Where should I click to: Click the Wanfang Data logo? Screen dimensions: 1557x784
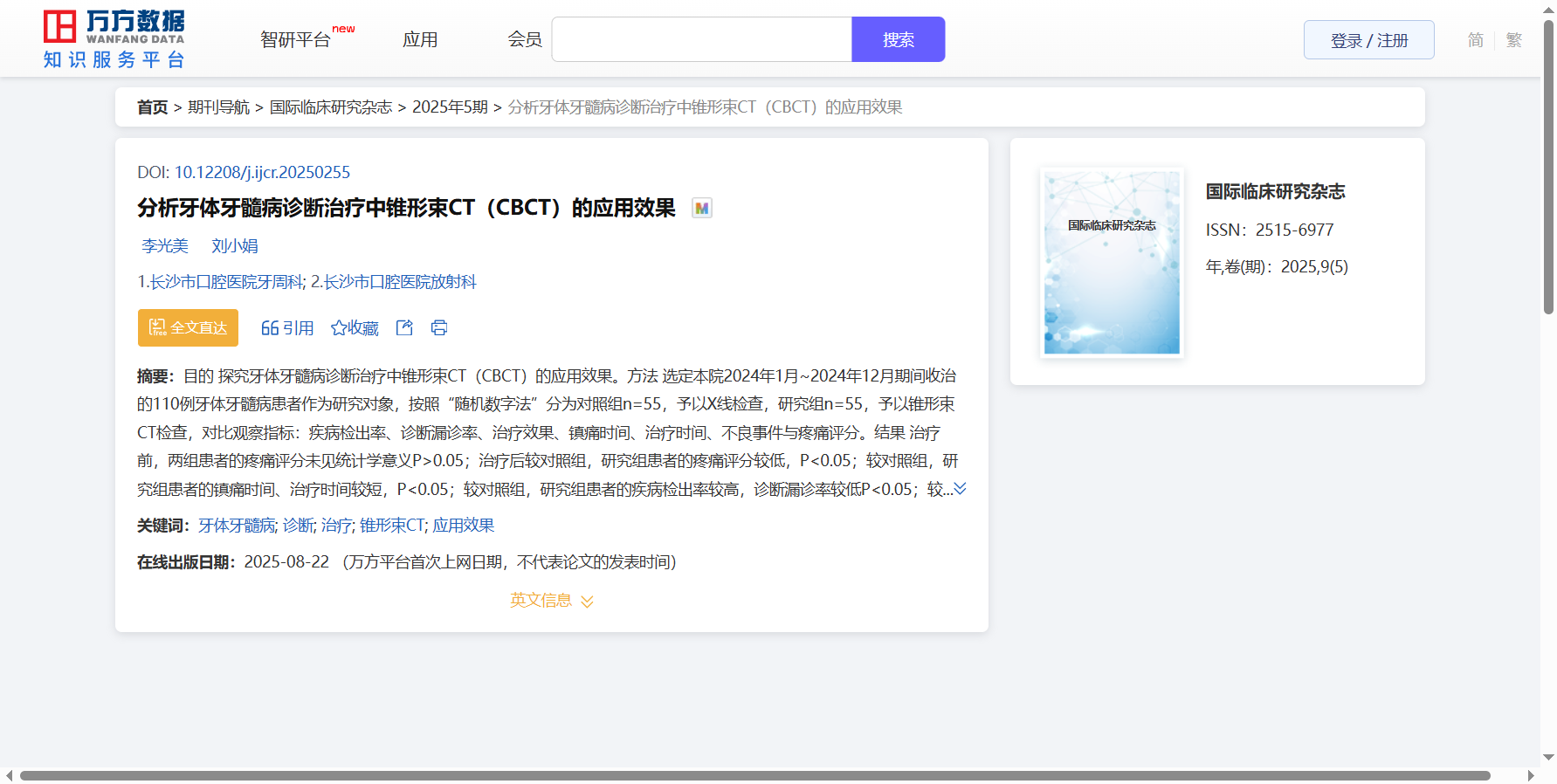click(114, 39)
